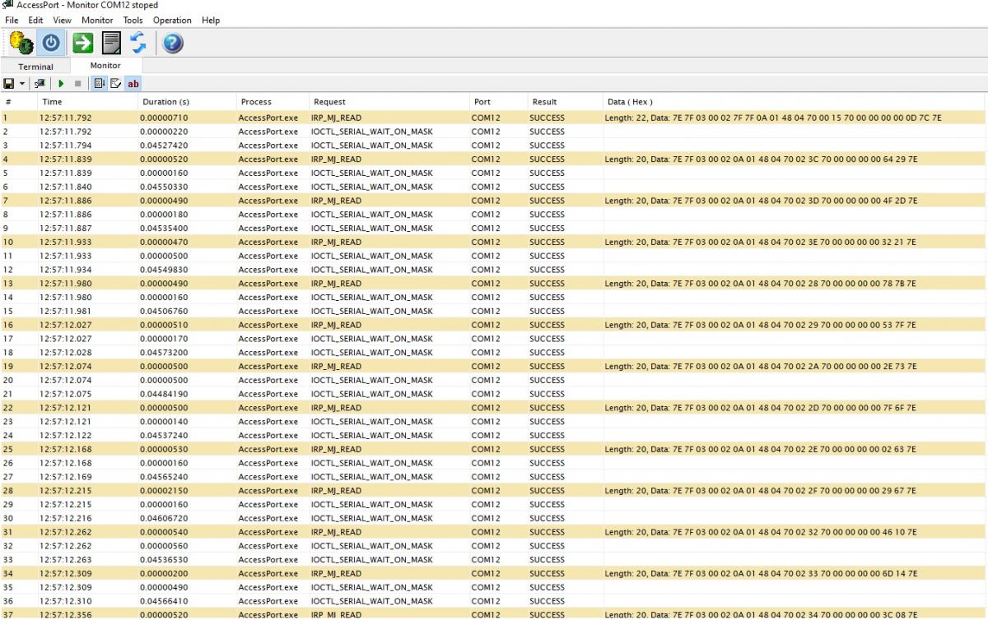988x620 pixels.
Task: Click row 25 data ending '02 63 7E'
Action: pyautogui.click(x=760, y=450)
